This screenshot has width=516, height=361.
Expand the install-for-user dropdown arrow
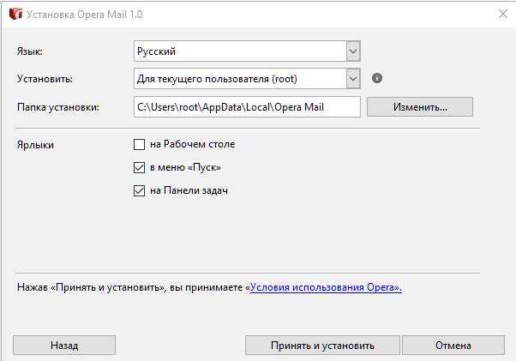(x=353, y=79)
